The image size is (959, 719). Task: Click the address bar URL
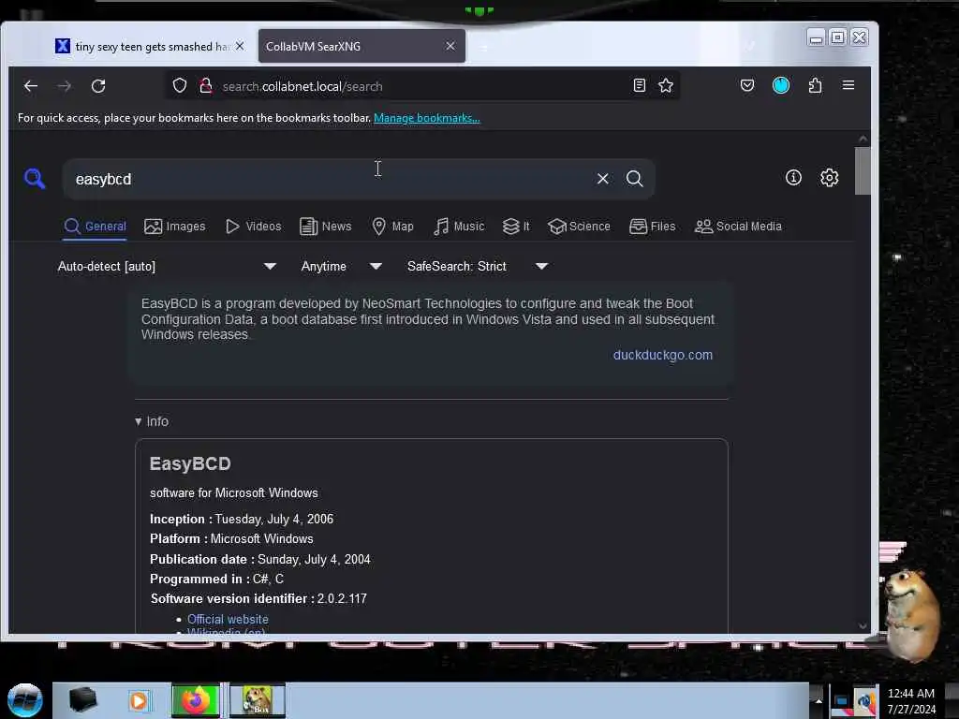tap(302, 86)
